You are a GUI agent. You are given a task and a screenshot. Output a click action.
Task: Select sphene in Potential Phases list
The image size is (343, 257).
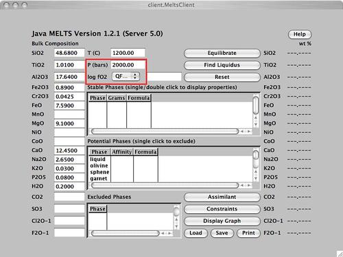99,172
